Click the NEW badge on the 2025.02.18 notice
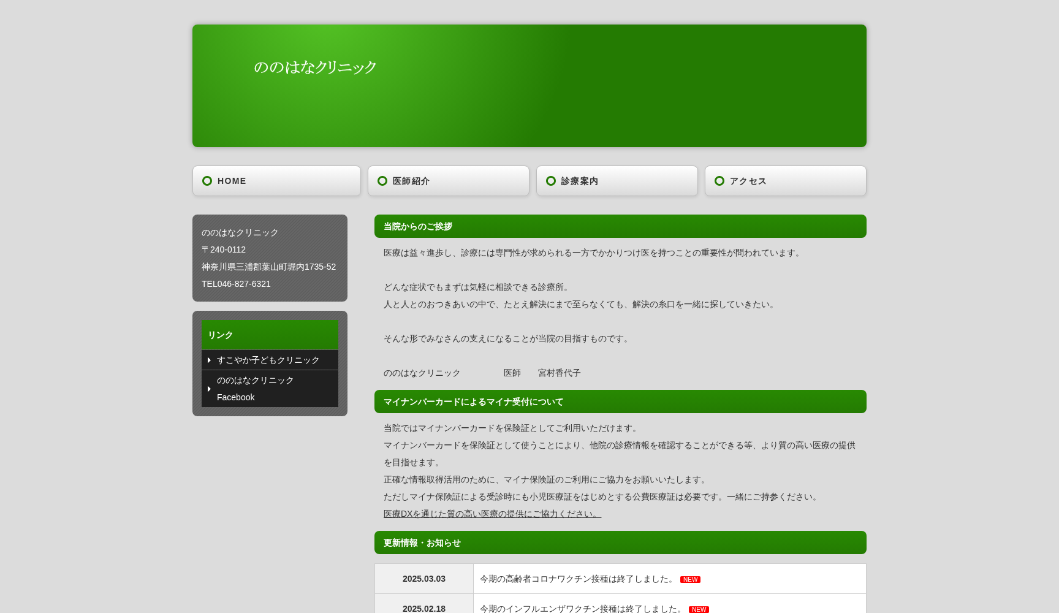Viewport: 1059px width, 613px height. (699, 609)
